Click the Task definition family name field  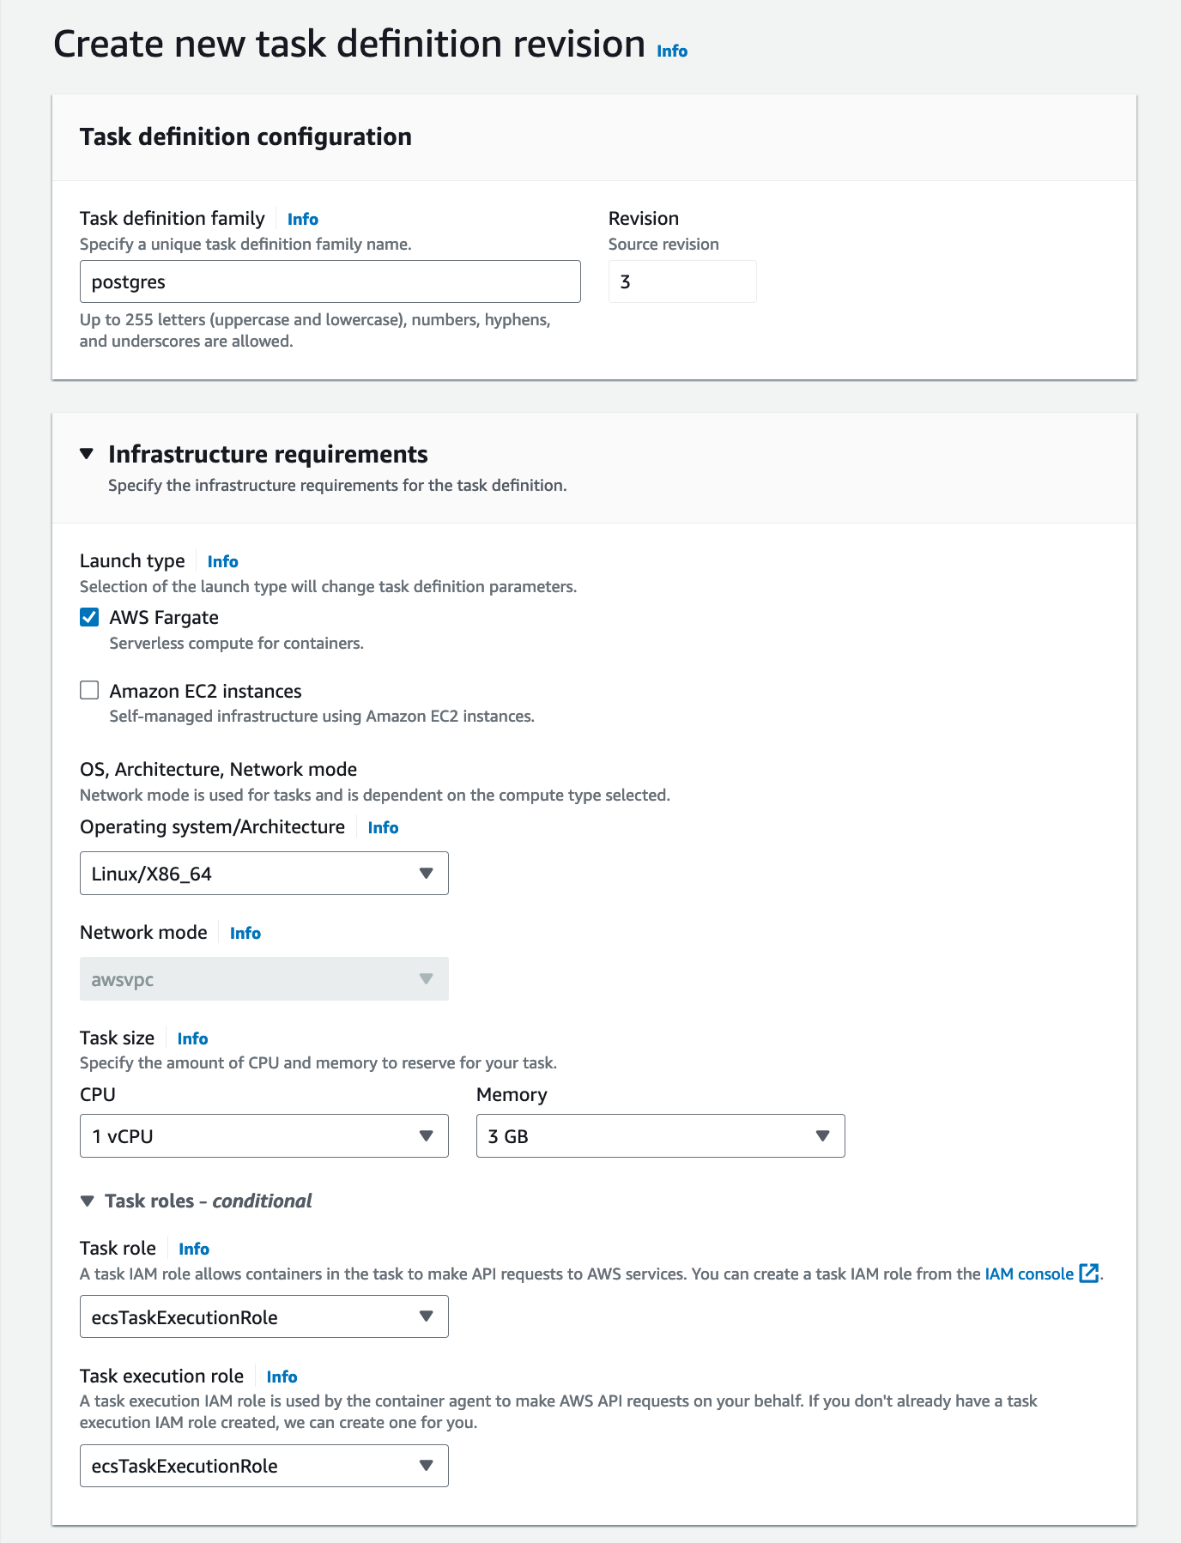click(x=330, y=282)
